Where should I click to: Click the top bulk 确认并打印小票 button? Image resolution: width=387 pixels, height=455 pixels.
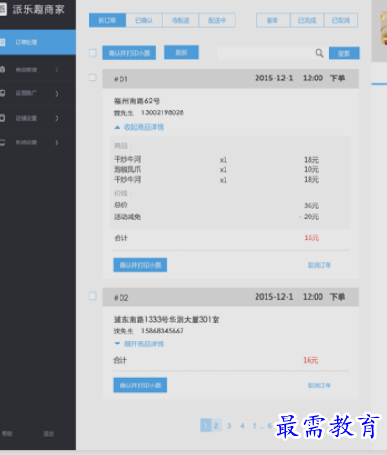130,53
